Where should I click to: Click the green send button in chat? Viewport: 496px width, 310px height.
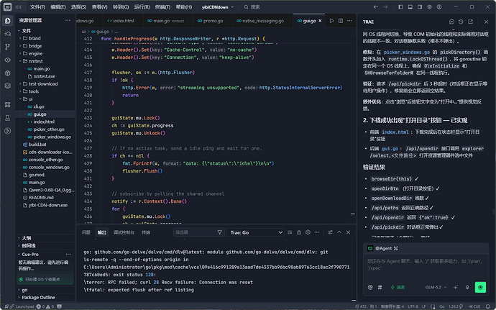[480, 287]
